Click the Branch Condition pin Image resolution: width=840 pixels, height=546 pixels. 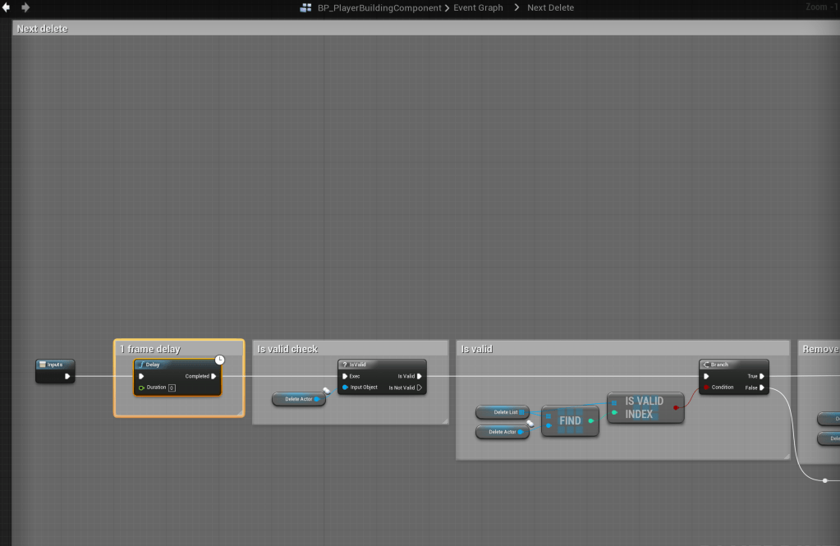tap(707, 388)
